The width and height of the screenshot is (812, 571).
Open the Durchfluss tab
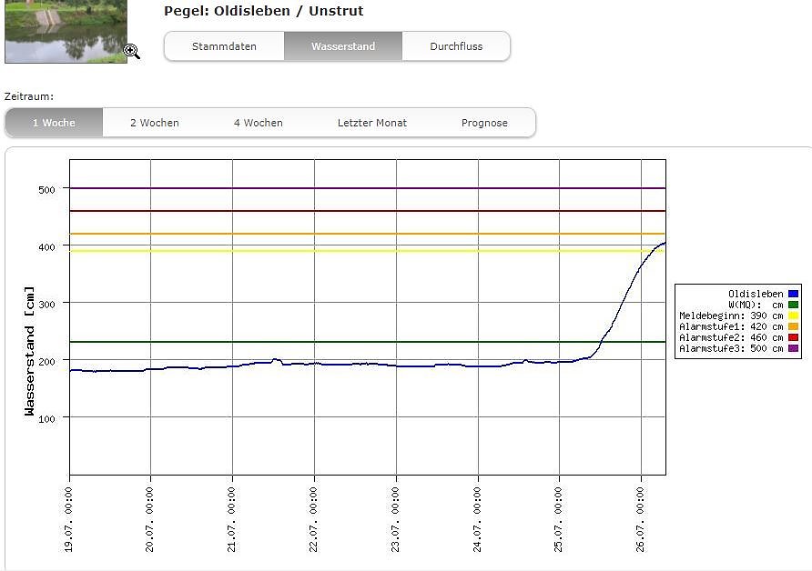tap(456, 46)
